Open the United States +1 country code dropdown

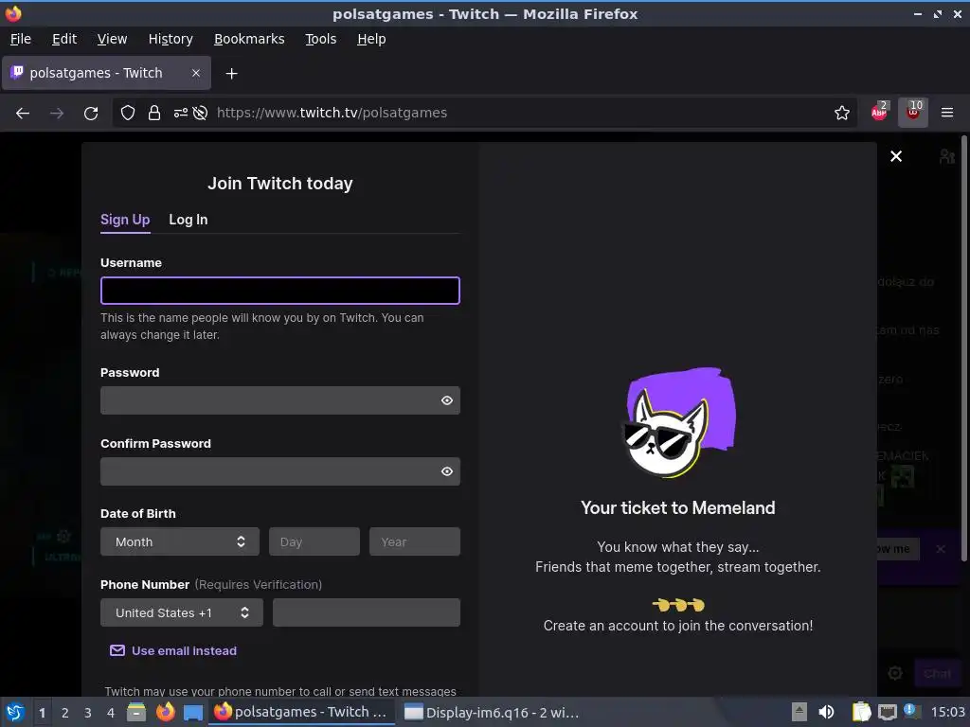(x=182, y=612)
